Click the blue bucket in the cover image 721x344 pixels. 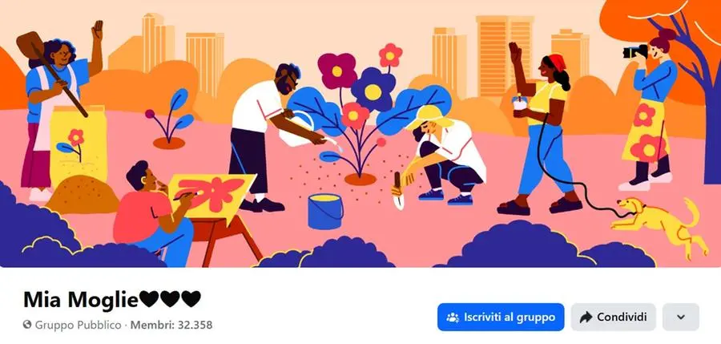pos(325,211)
